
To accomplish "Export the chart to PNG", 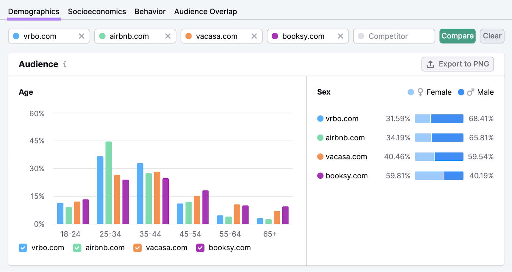I will [458, 64].
